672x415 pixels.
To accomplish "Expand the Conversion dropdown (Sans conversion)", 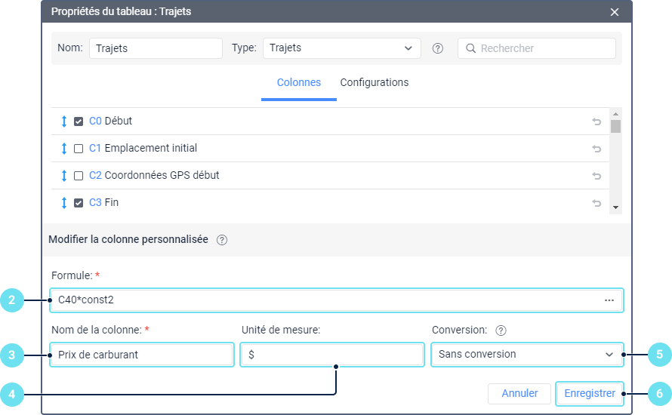I will tap(526, 355).
